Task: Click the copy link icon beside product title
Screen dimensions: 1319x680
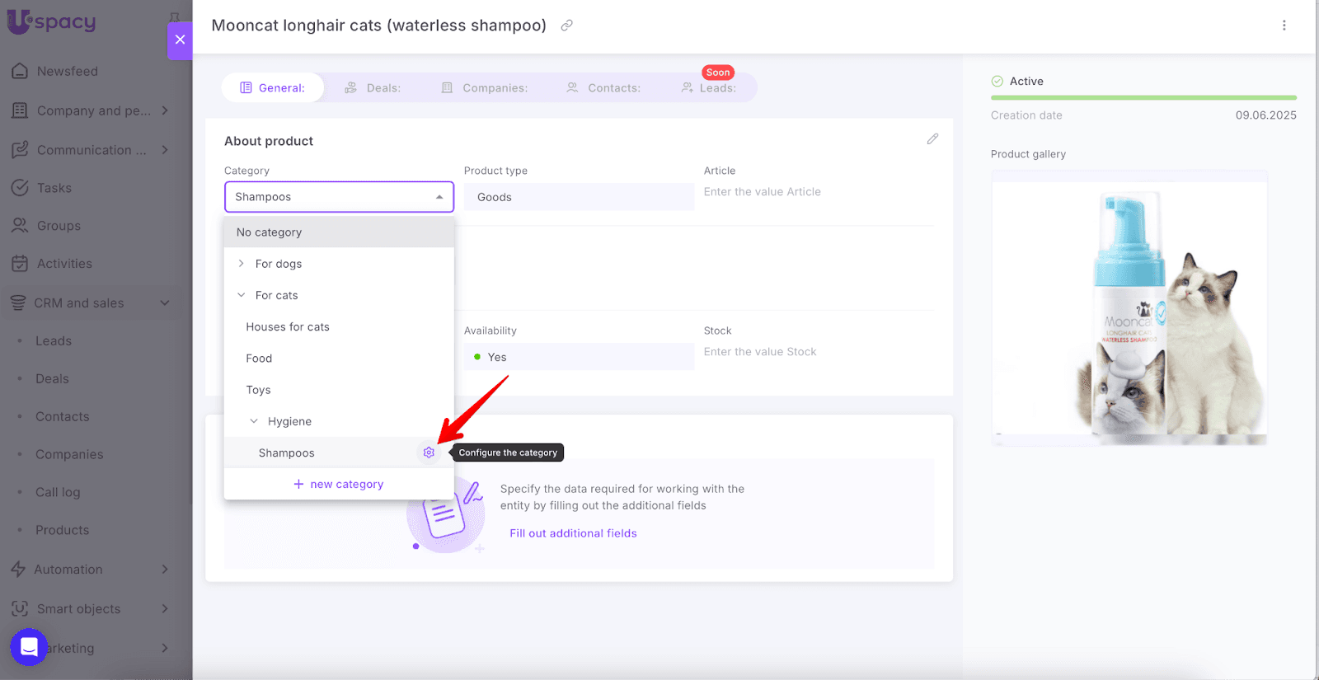Action: tap(567, 26)
